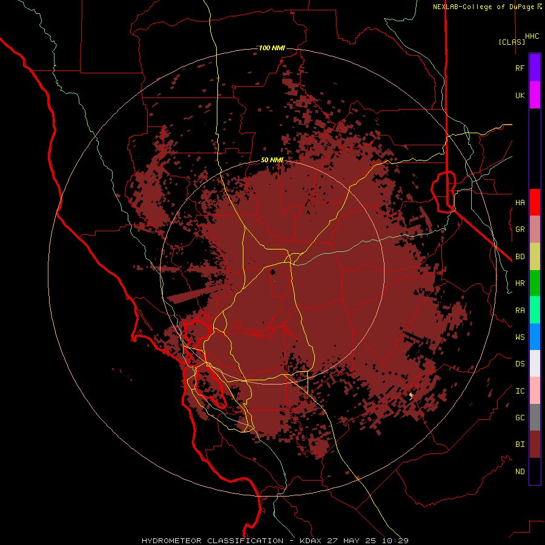Click the dark red BI legend swatch
545x545 pixels.
click(x=535, y=444)
